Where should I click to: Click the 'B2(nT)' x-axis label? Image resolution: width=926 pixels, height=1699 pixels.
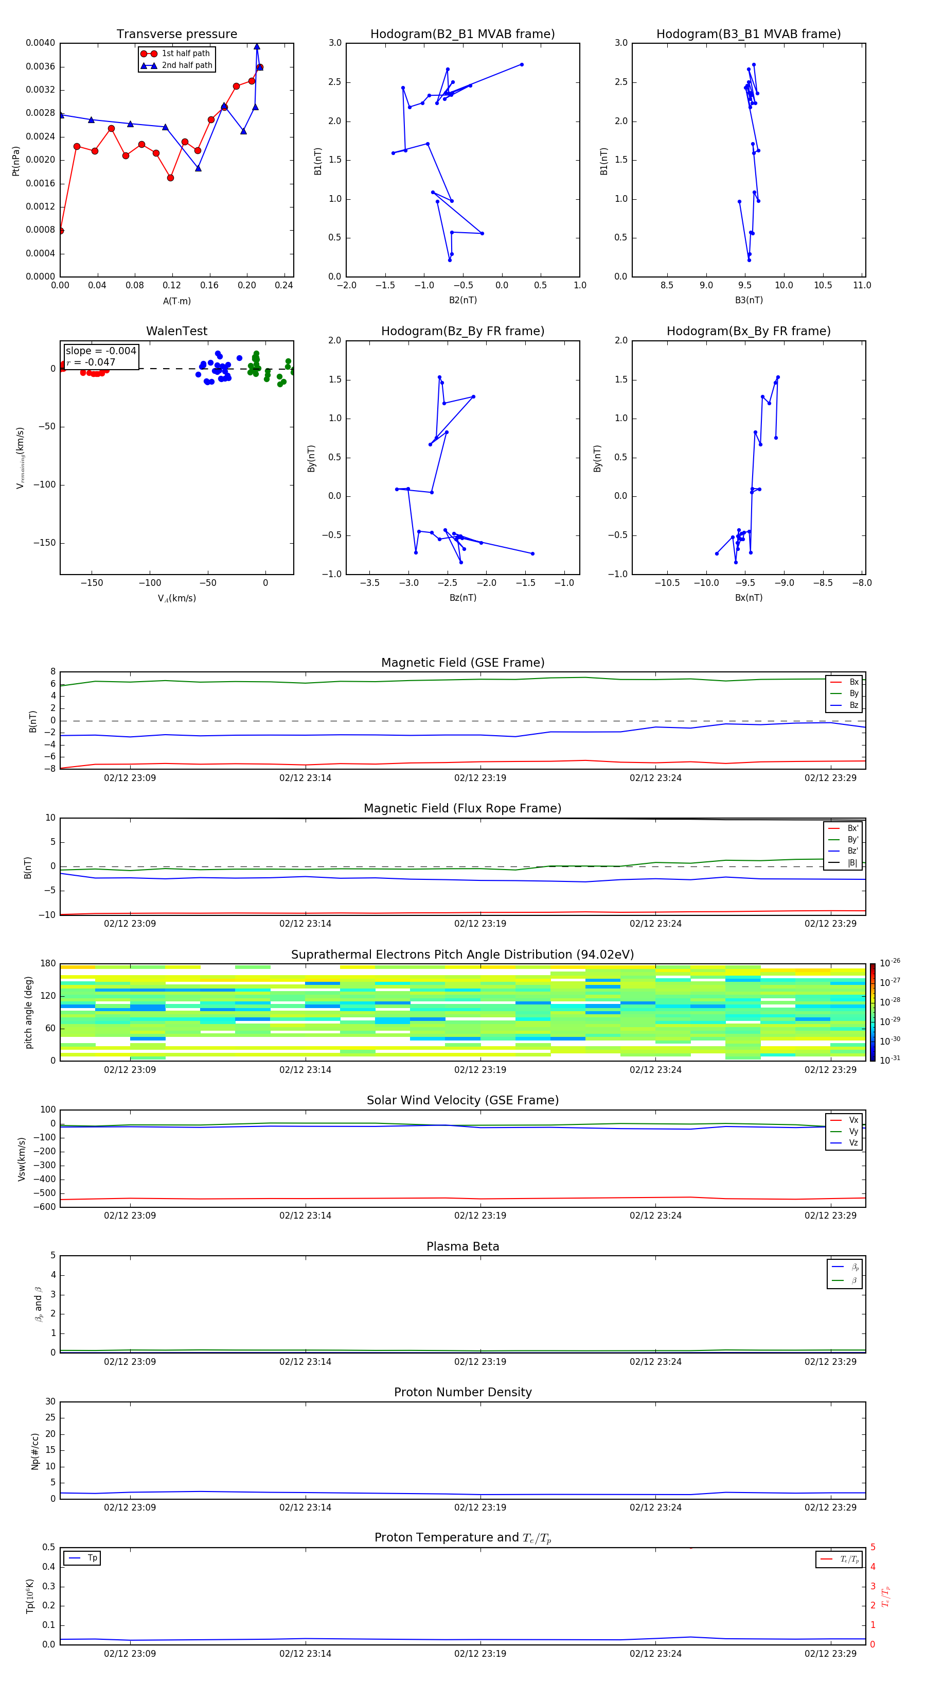click(x=462, y=300)
